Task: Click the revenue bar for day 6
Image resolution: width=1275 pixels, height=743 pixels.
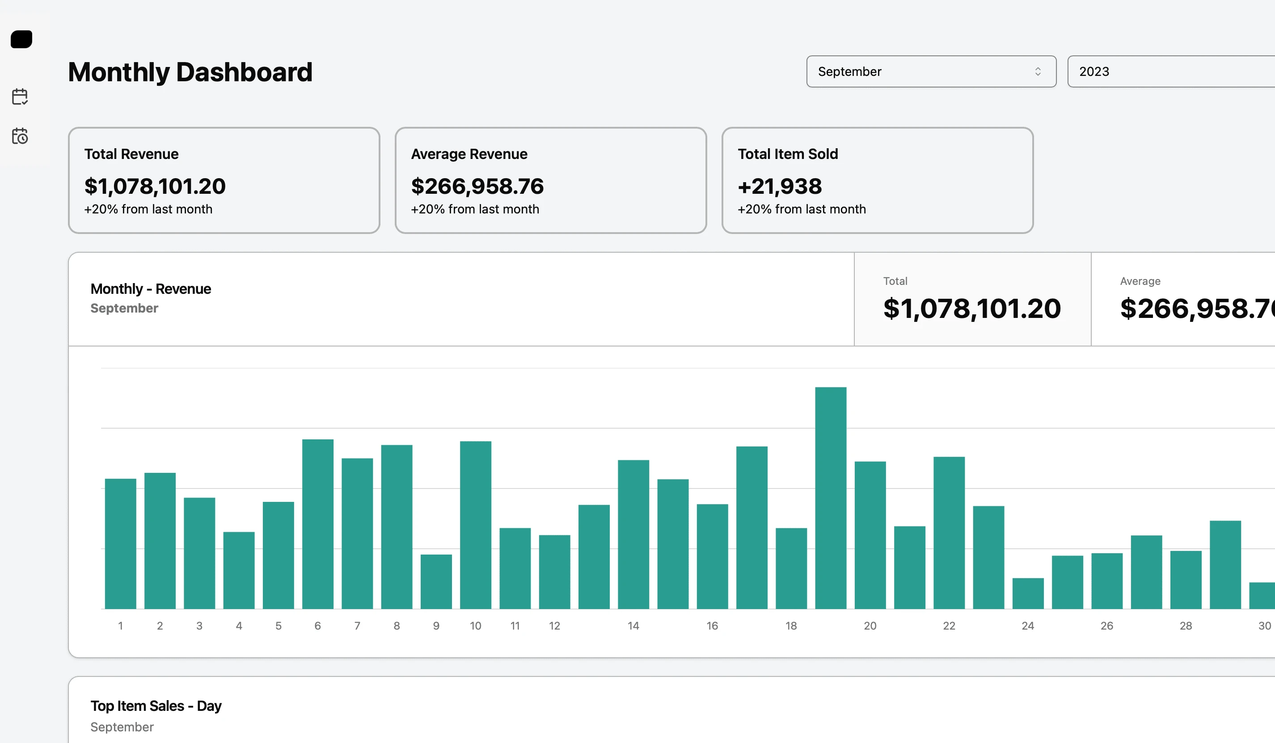Action: click(x=318, y=524)
